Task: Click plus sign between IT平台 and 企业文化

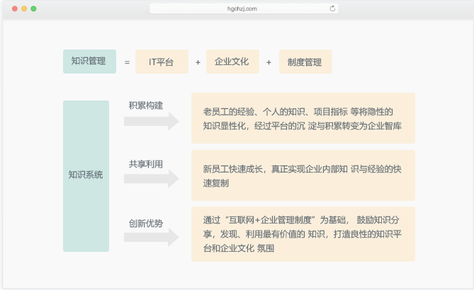Action: click(x=198, y=62)
